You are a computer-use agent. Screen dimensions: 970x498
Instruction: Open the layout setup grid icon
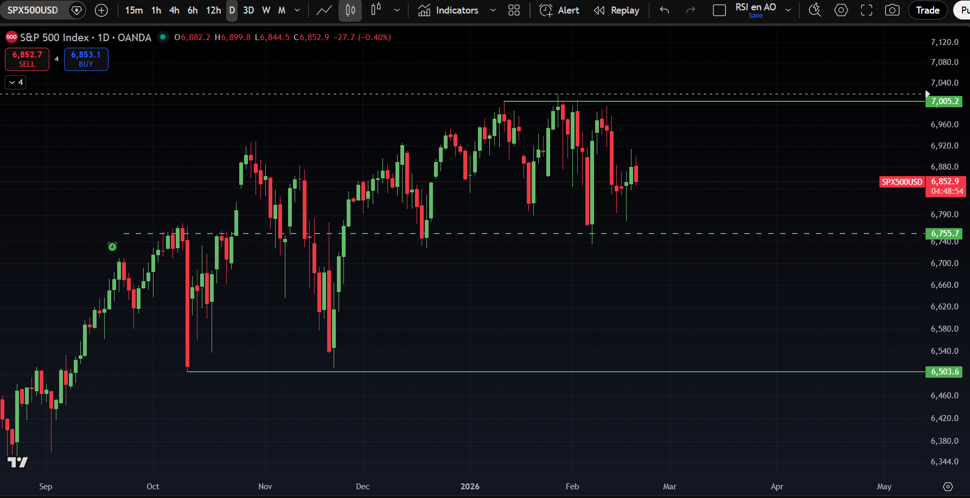tap(514, 10)
